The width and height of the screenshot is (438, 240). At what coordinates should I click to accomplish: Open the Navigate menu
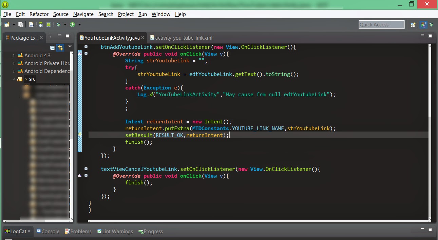tap(83, 14)
